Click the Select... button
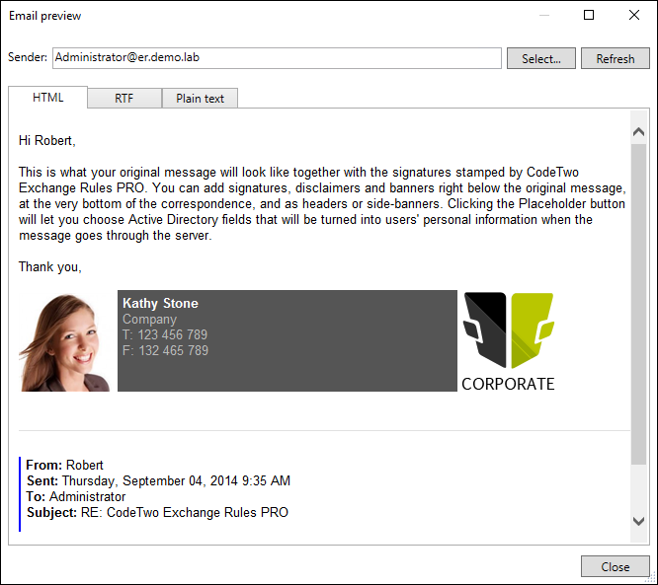This screenshot has height=585, width=658. (x=540, y=58)
